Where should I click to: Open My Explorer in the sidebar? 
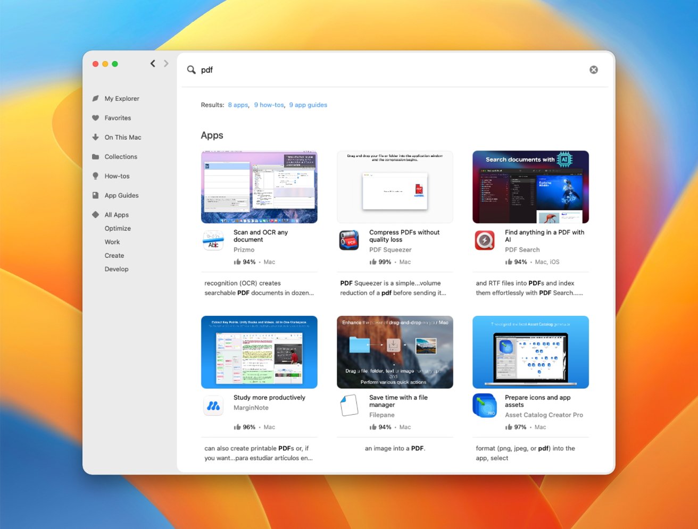[122, 98]
